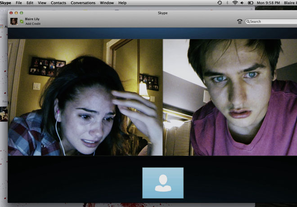The width and height of the screenshot is (297, 207).
Task: Click the Blaire Lily profile picture
Action: pyautogui.click(x=14, y=21)
